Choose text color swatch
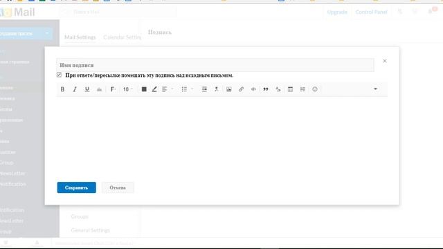The height and width of the screenshot is (249, 443). click(x=144, y=89)
